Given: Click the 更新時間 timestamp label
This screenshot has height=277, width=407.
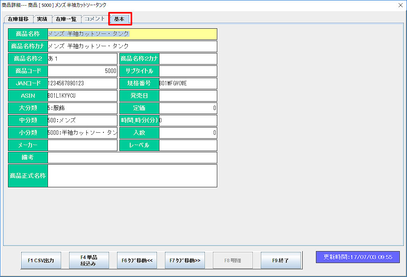Looking at the screenshot, I should 357,257.
